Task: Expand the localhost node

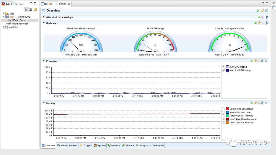Action: point(4,27)
